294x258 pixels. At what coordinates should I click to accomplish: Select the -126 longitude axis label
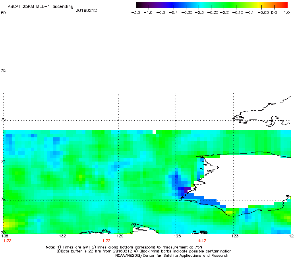[x=176, y=236]
